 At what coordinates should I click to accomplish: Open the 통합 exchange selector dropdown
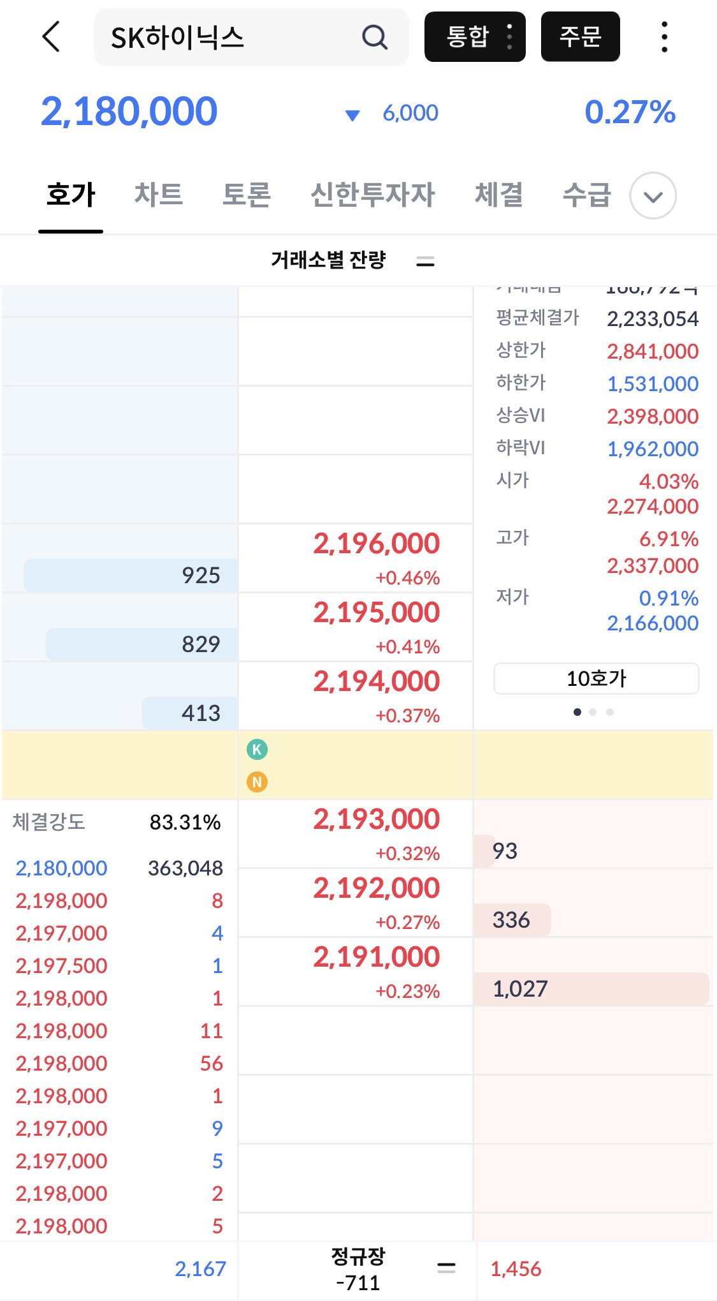[475, 36]
